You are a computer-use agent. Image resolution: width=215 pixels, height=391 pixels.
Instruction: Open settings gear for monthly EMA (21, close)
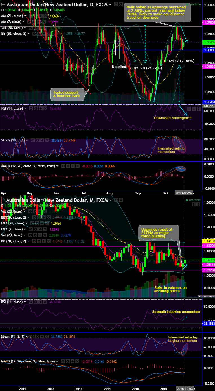coord(37,223)
